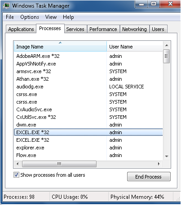Click the vertical scrollbar thumb
Image resolution: width=181 pixels, height=205 pixels.
click(167, 57)
